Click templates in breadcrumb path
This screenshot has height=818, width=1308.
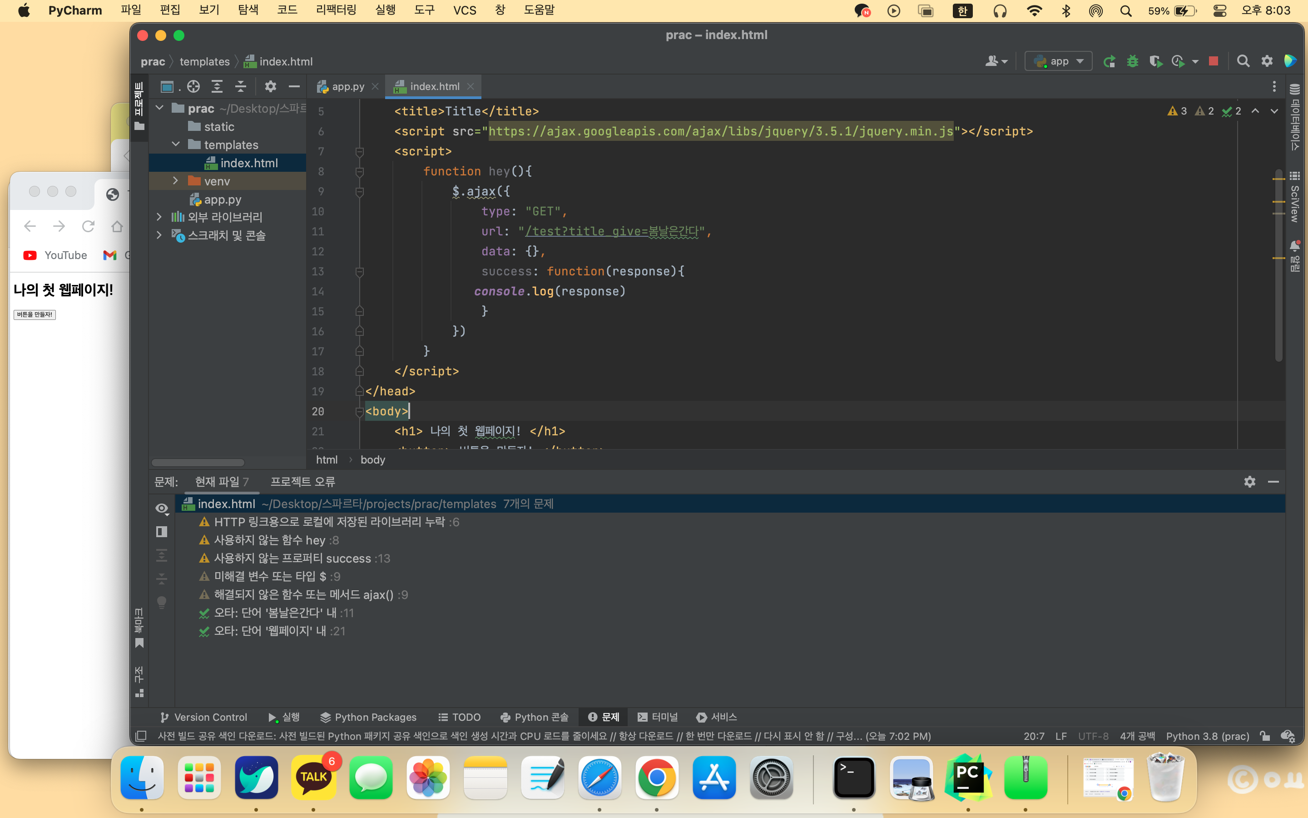204,62
